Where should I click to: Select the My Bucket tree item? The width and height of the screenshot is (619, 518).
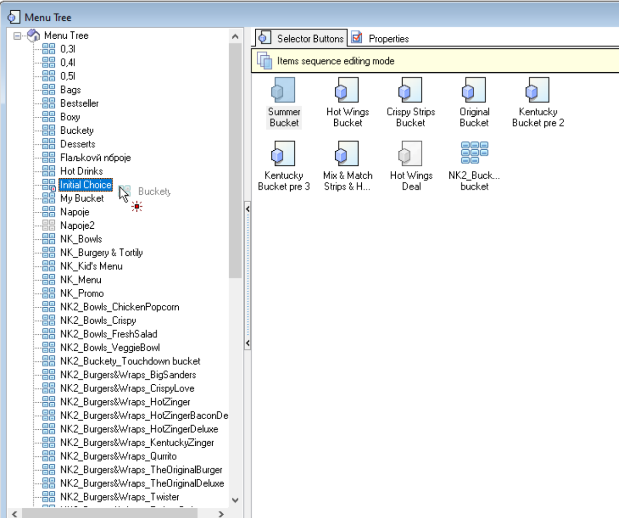[82, 198]
